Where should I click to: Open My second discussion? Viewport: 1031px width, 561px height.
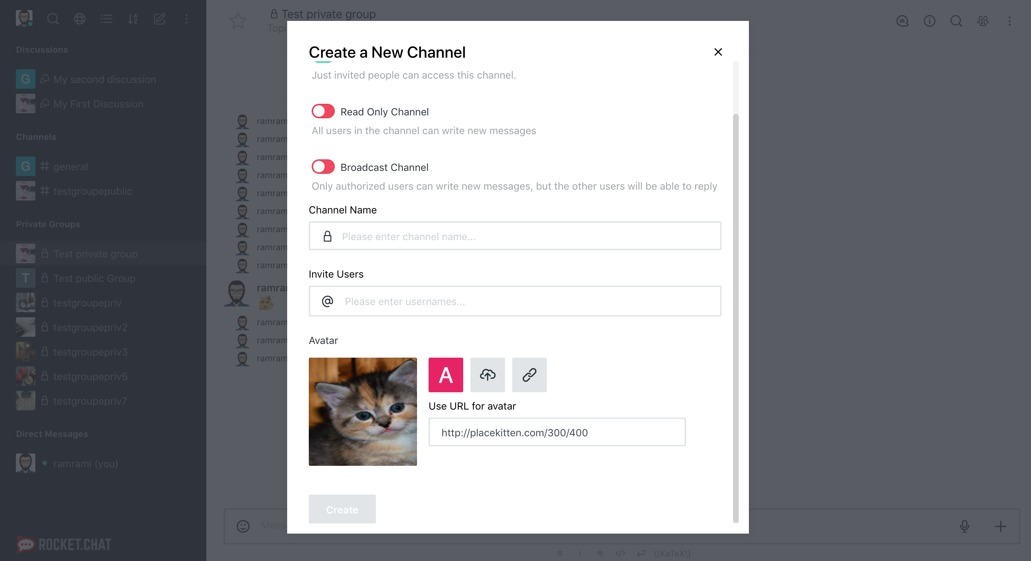(103, 79)
